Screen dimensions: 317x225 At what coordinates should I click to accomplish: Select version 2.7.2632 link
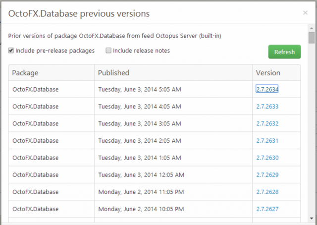pos(267,123)
